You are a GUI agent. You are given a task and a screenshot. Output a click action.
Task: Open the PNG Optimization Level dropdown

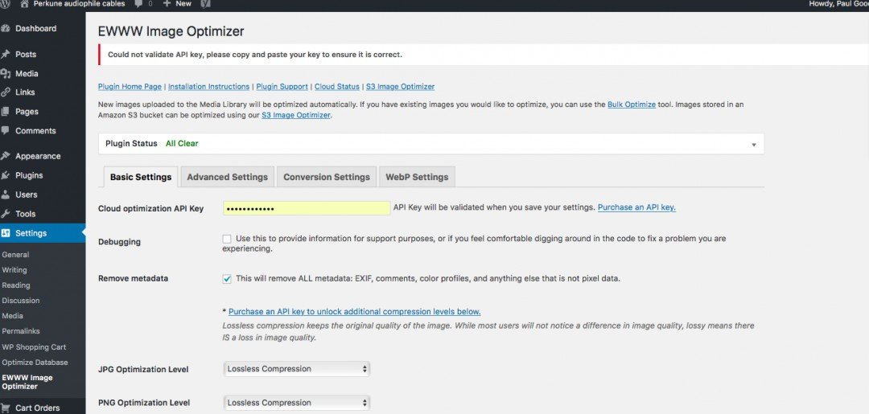coord(296,403)
